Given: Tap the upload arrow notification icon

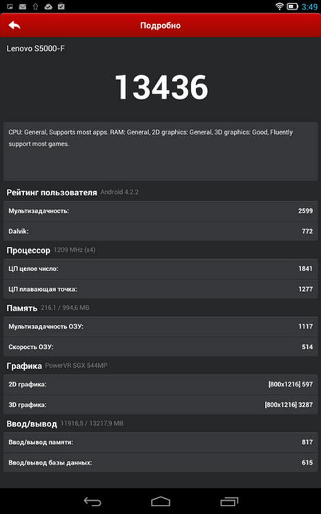Looking at the screenshot, I should pos(35,6).
